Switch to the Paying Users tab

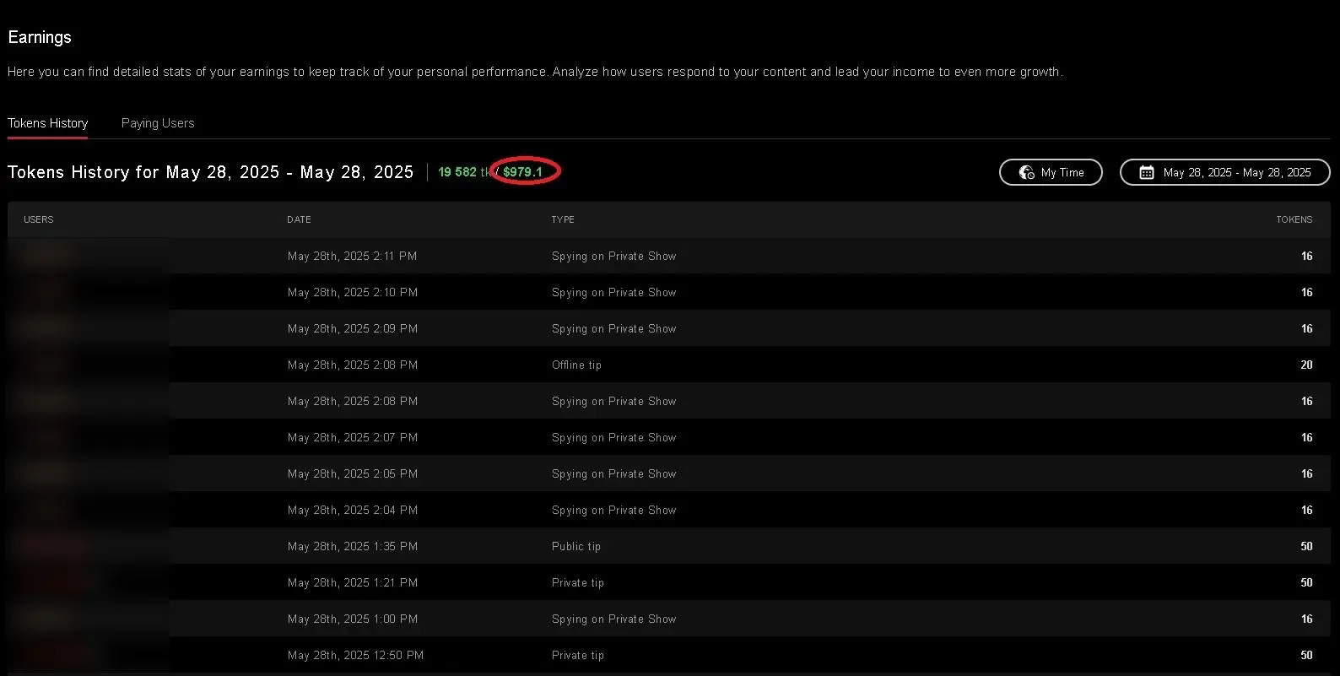158,123
